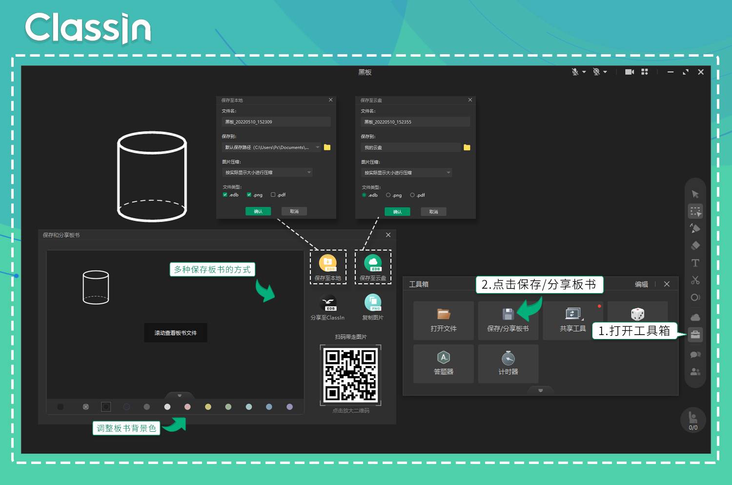Viewport: 732px width, 485px height.
Task: Click 打开文件 in the toolbox
Action: 444,320
